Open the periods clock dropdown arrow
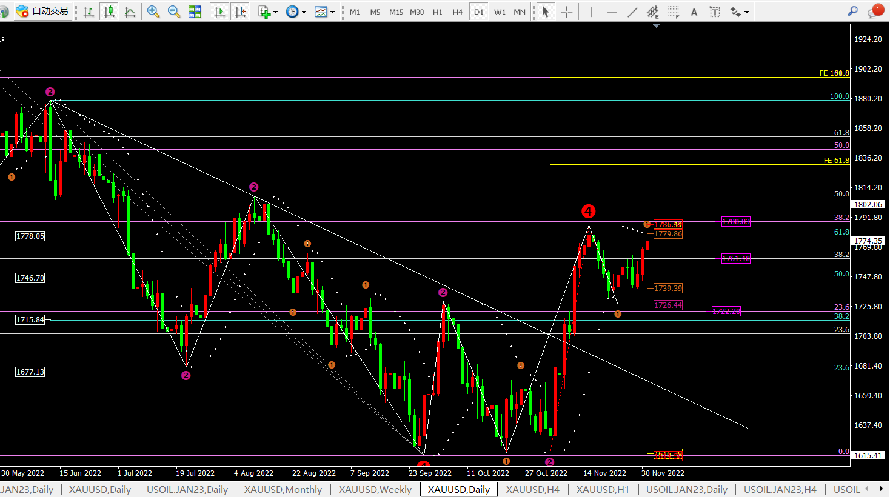 point(304,12)
